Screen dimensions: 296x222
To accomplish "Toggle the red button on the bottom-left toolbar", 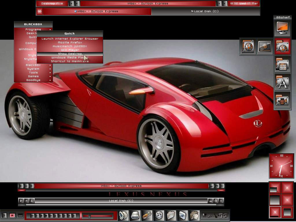I will (12, 215).
